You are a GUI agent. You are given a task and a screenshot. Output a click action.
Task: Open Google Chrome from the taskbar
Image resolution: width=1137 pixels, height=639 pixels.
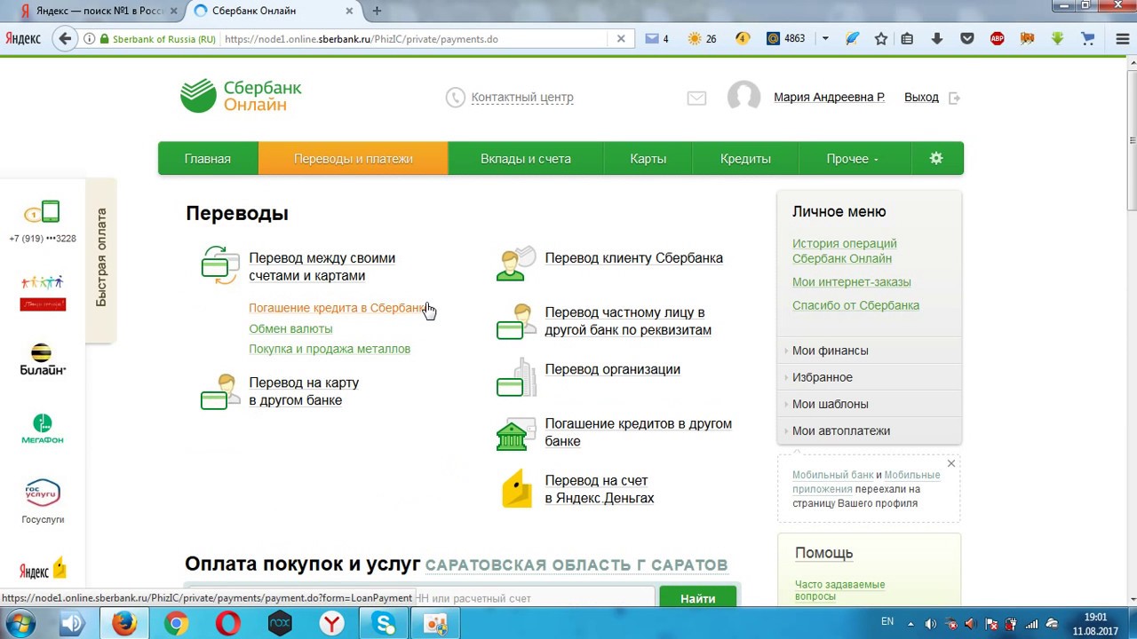[176, 624]
